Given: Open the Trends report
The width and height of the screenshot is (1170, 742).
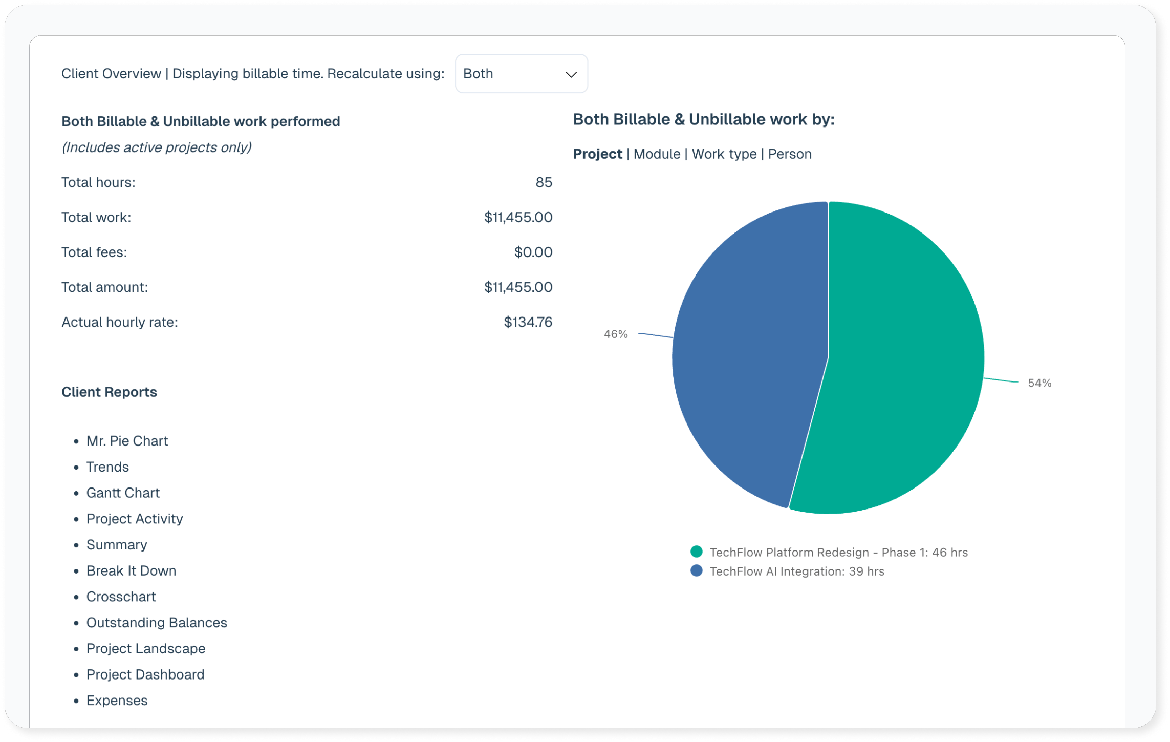Looking at the screenshot, I should pos(107,467).
